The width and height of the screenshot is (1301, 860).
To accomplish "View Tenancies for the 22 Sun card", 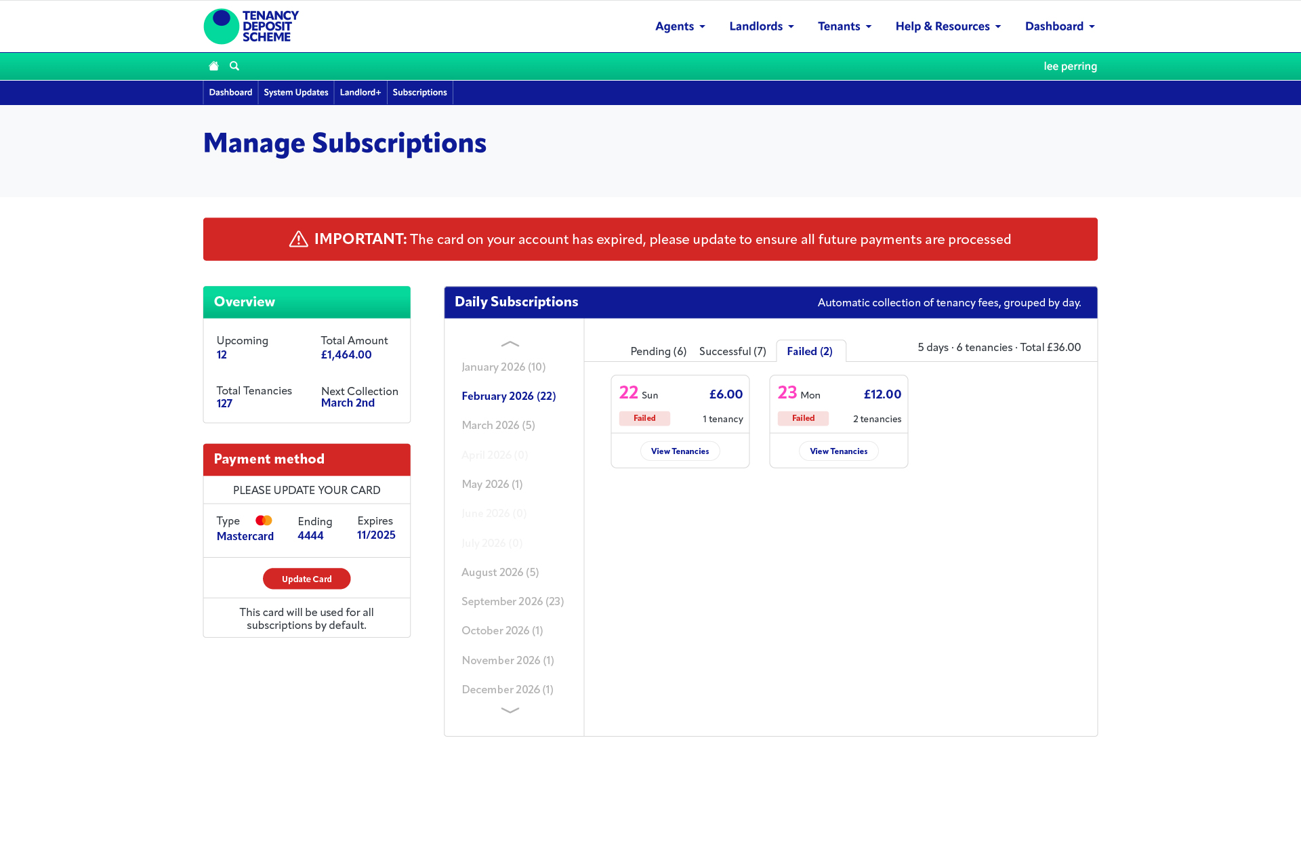I will [x=680, y=451].
